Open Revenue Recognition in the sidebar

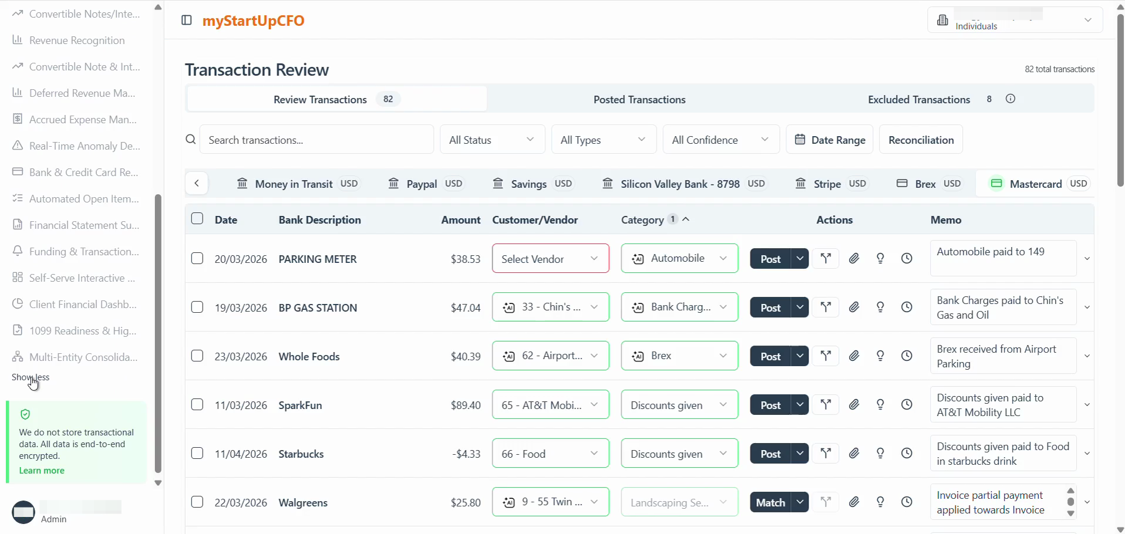77,40
